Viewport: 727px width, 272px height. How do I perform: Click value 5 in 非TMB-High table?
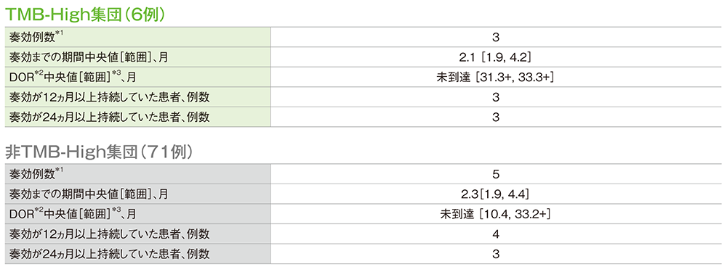(x=496, y=174)
